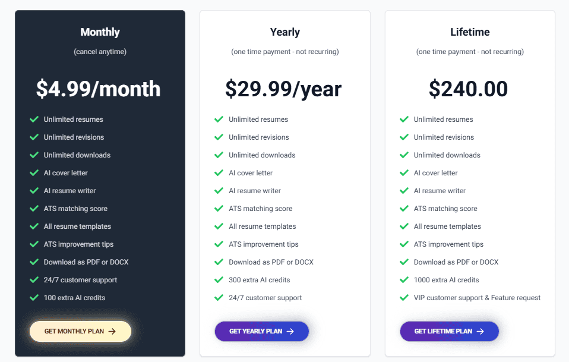Click the checkmark beside 1000 extra AI credits
The width and height of the screenshot is (569, 362).
[404, 279]
